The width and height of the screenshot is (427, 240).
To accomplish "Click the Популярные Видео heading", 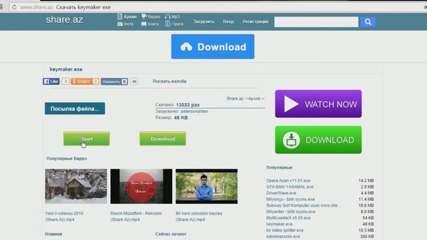I will (x=67, y=159).
